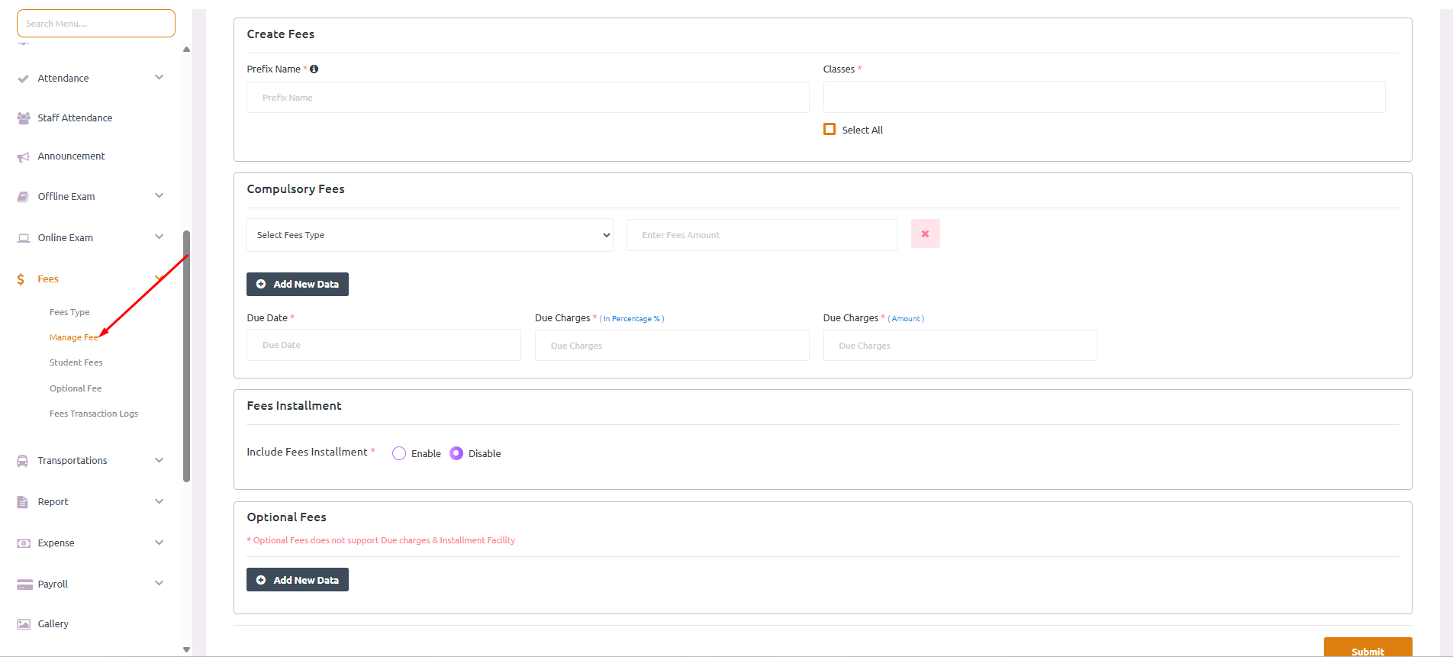The width and height of the screenshot is (1453, 657).
Task: Submit the Create Fees form
Action: (1368, 649)
